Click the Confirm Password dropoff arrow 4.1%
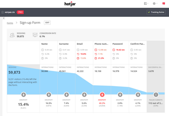The width and height of the screenshot is (169, 116). pos(138,95)
